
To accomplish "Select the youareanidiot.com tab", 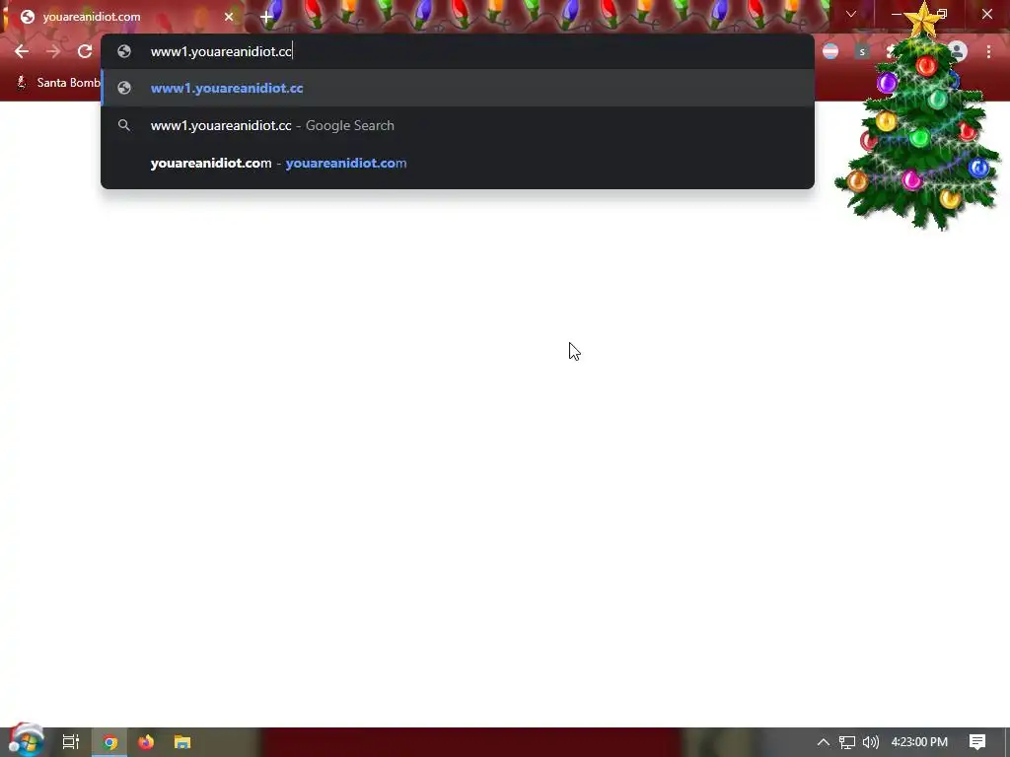I will coord(122,17).
